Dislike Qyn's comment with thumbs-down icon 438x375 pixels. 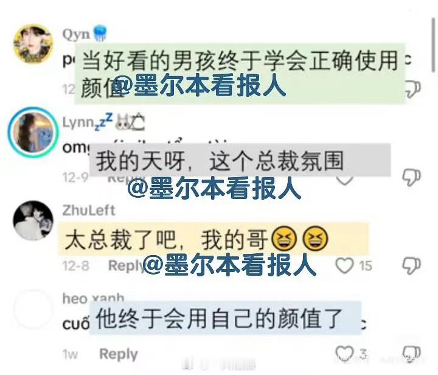[413, 89]
